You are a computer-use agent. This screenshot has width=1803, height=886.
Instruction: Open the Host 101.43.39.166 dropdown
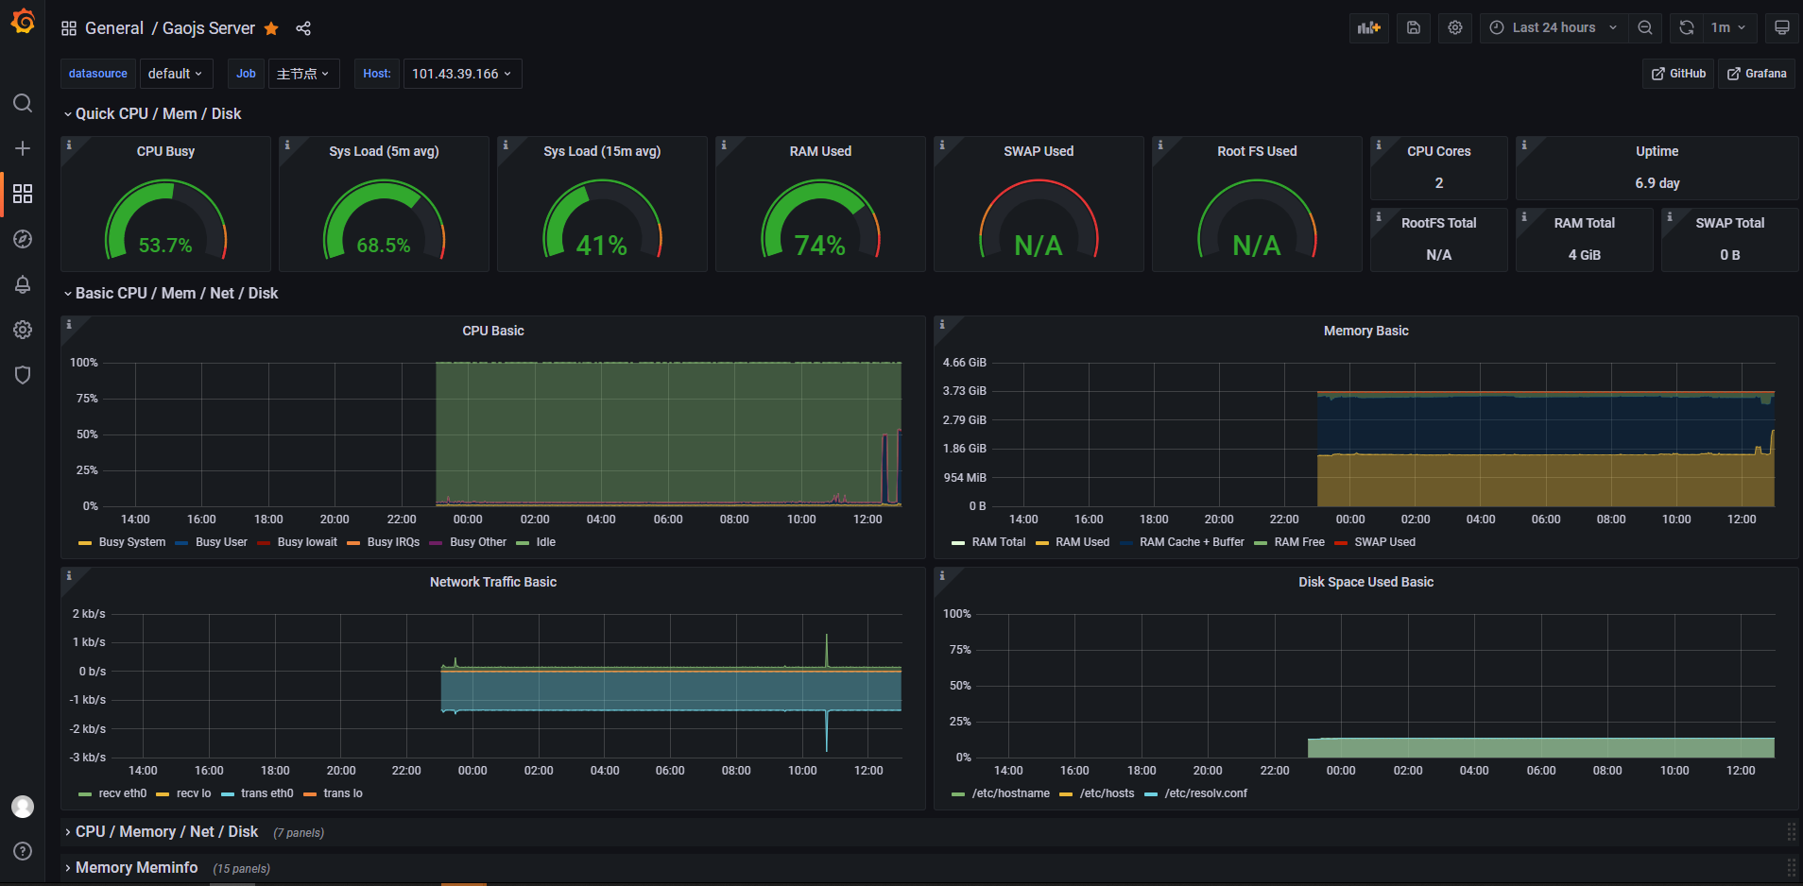[462, 74]
